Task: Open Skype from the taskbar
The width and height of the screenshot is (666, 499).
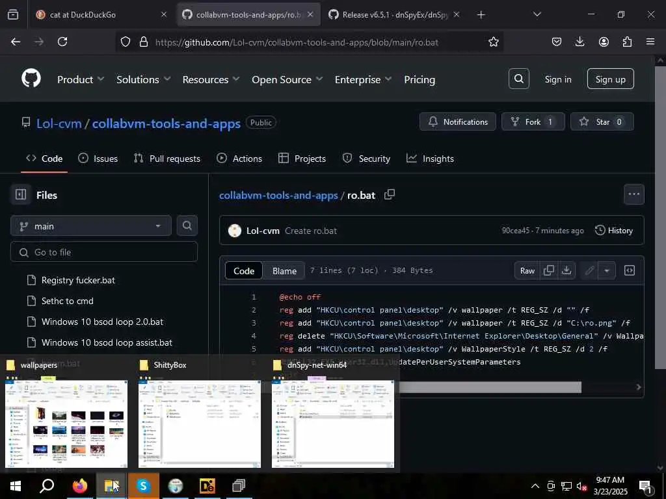Action: [143, 486]
